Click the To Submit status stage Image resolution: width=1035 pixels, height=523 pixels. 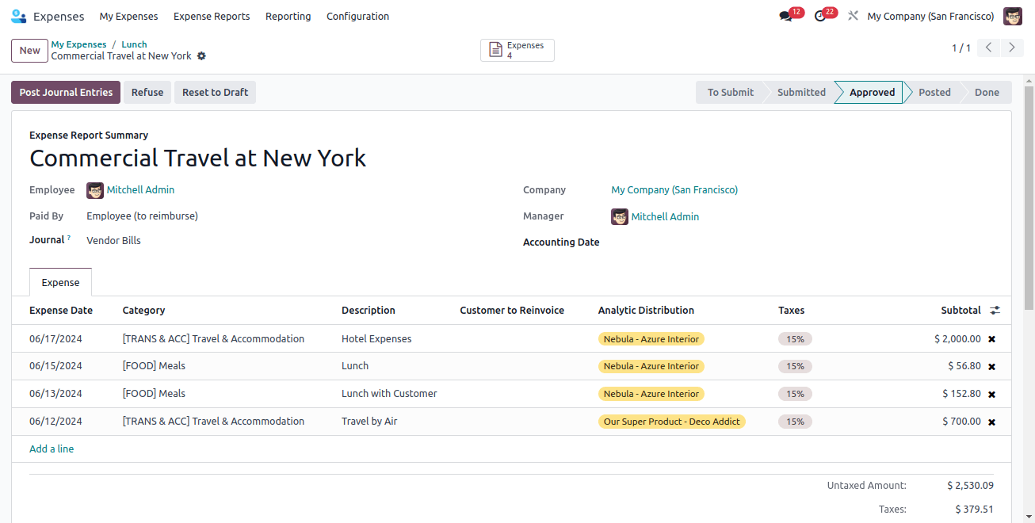pyautogui.click(x=730, y=92)
